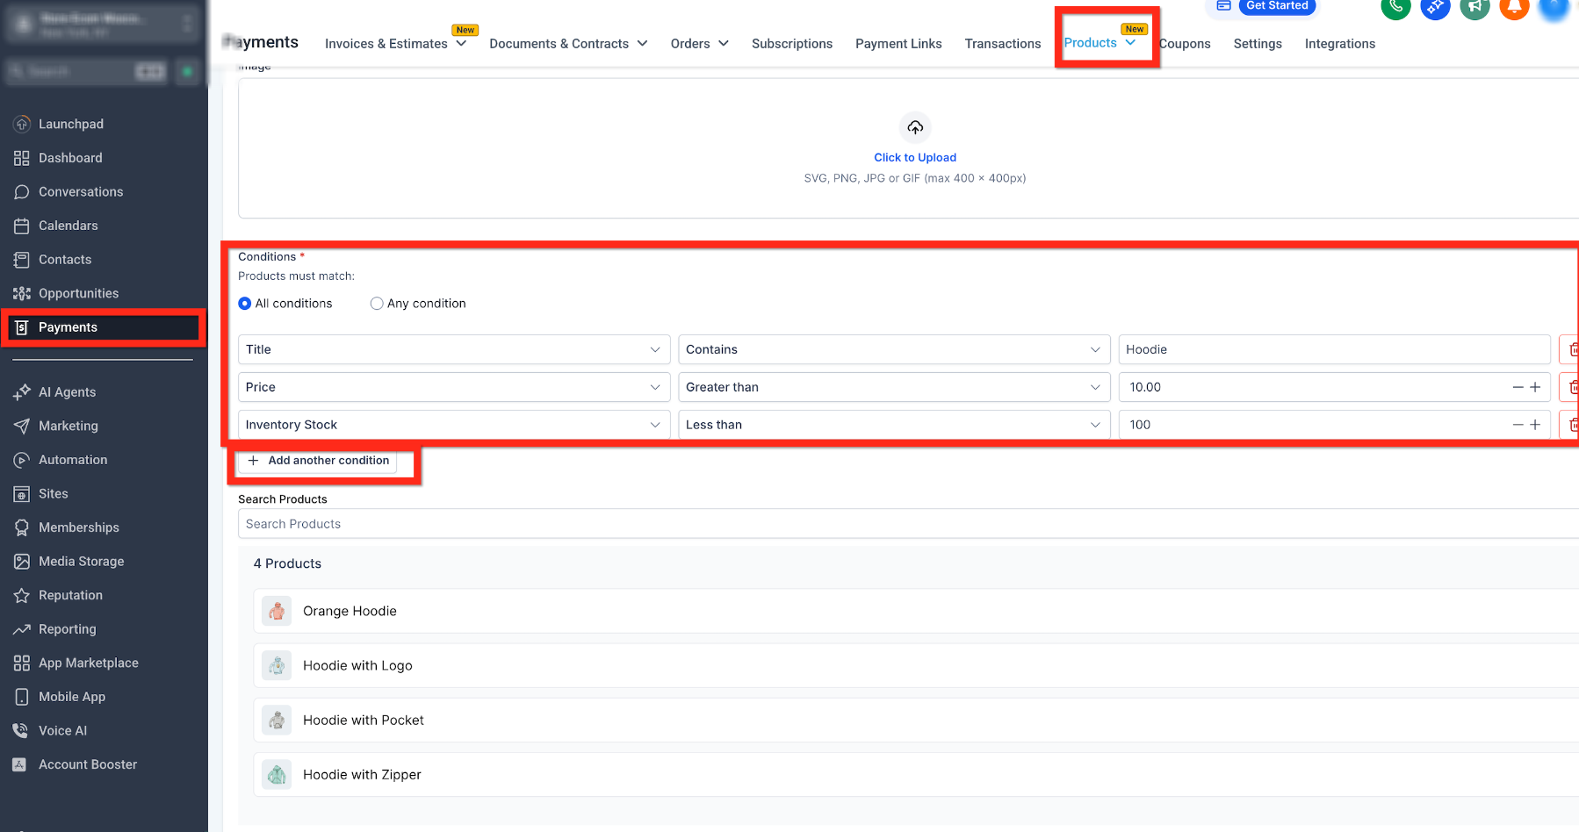The width and height of the screenshot is (1579, 832).
Task: Open the AI Agents section
Action: click(67, 392)
